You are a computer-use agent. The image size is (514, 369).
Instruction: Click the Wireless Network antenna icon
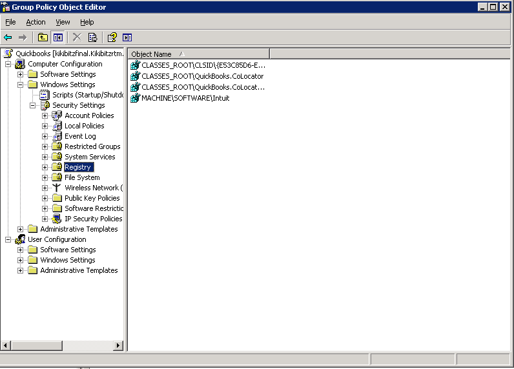[57, 188]
